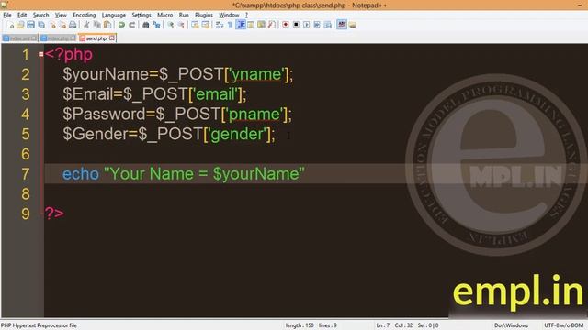Click "Ln : 7" status bar entry
This screenshot has height=330, width=588.
point(383,325)
